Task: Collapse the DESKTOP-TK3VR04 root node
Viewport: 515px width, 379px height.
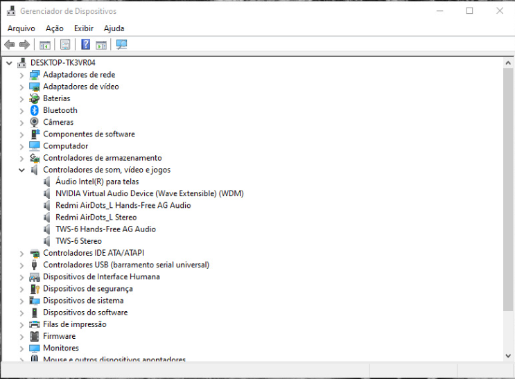Action: (9, 63)
